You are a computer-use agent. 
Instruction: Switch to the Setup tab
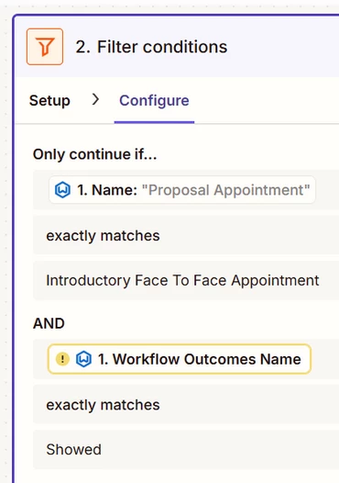click(x=49, y=100)
